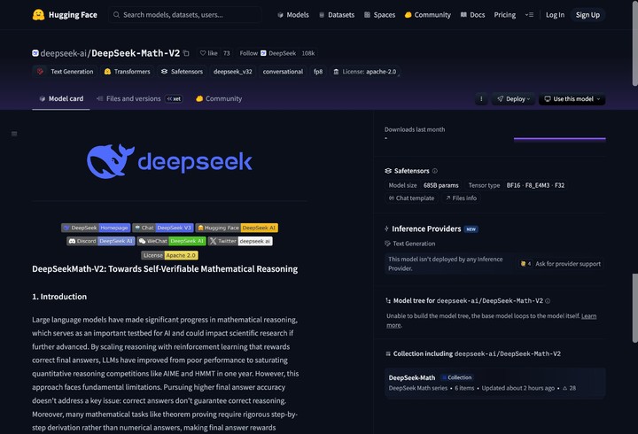Image resolution: width=638 pixels, height=434 pixels.
Task: Click the like count 73
Action: point(227,53)
